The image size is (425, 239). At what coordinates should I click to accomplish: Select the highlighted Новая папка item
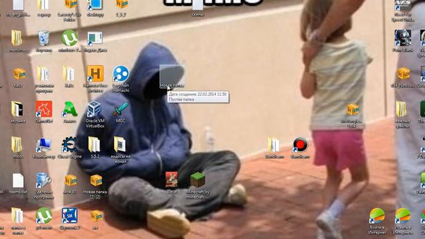coord(172,77)
